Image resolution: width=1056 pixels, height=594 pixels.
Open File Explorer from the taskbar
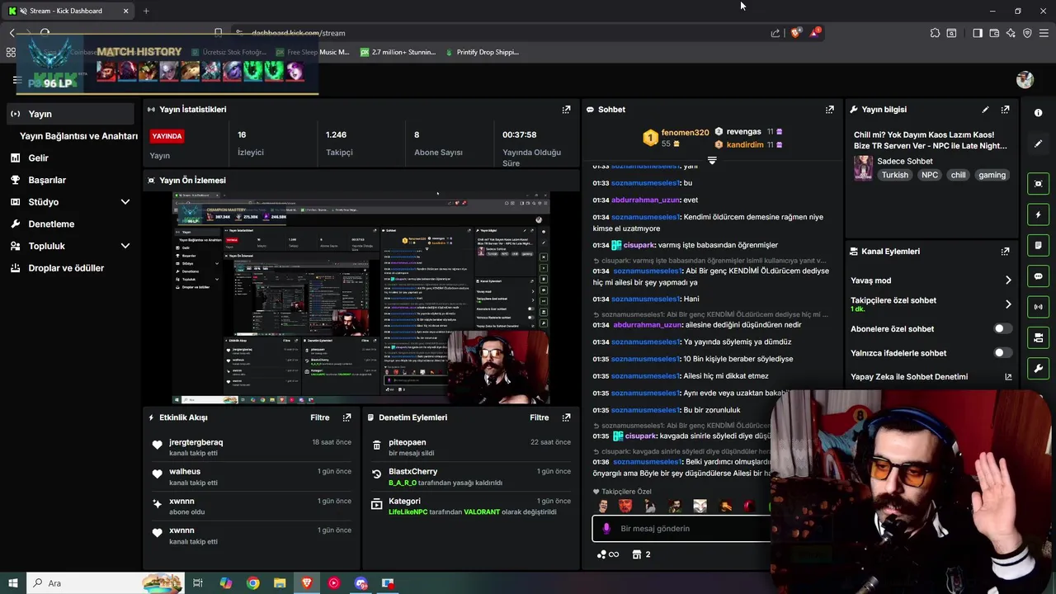[280, 583]
